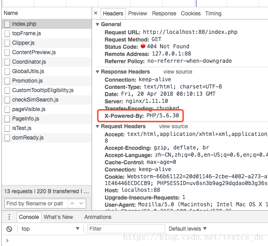
Task: Collapse the Response Headers section
Action: pos(97,72)
